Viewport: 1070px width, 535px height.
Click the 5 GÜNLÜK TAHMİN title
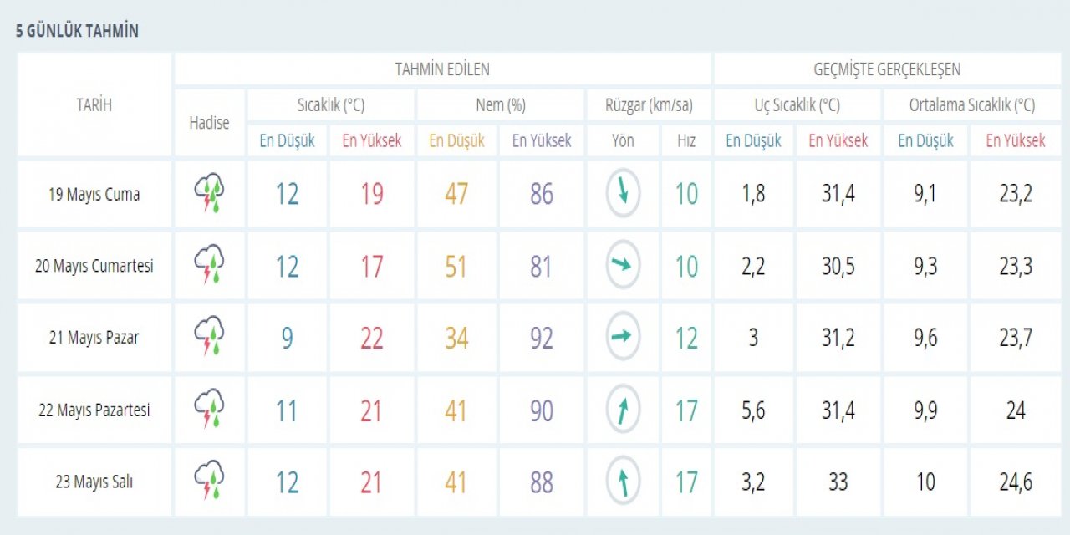(x=77, y=32)
